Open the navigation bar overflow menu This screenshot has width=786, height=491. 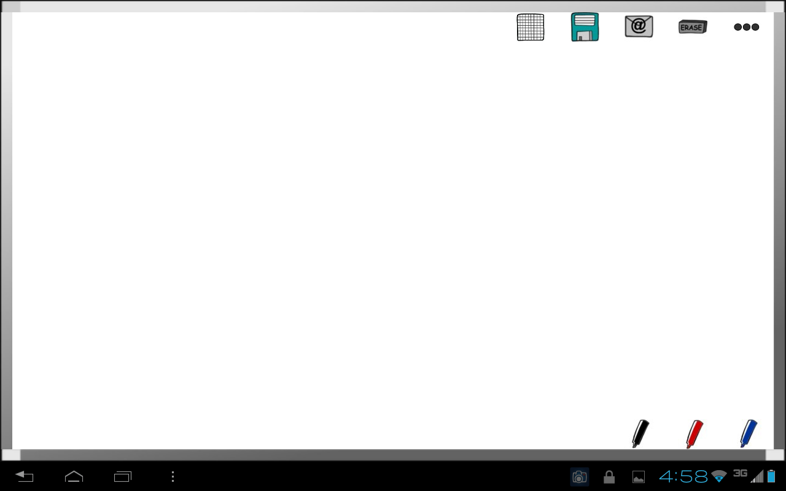click(173, 476)
